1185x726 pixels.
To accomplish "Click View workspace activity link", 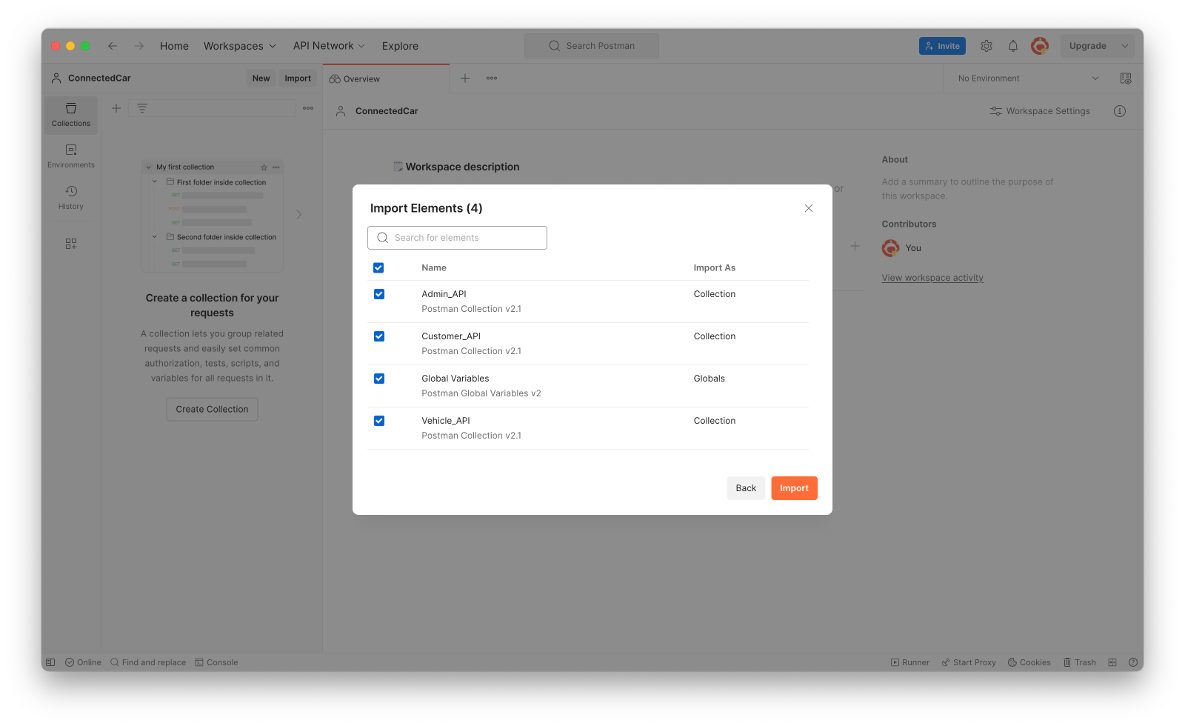I will pos(932,278).
